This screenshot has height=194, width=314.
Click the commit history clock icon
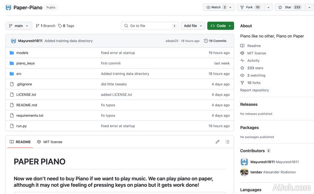point(206,41)
